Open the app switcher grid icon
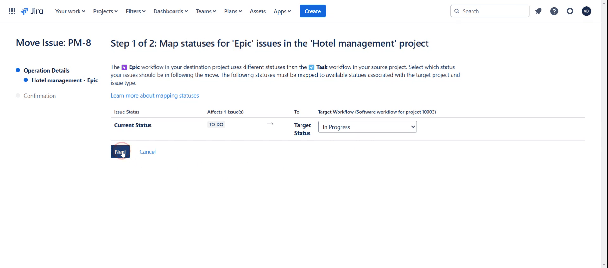Screen dimensions: 608x268 12,11
